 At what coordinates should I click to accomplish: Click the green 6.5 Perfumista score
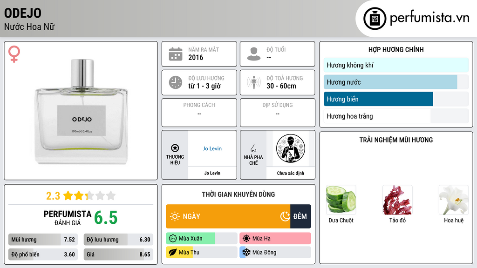tap(106, 218)
